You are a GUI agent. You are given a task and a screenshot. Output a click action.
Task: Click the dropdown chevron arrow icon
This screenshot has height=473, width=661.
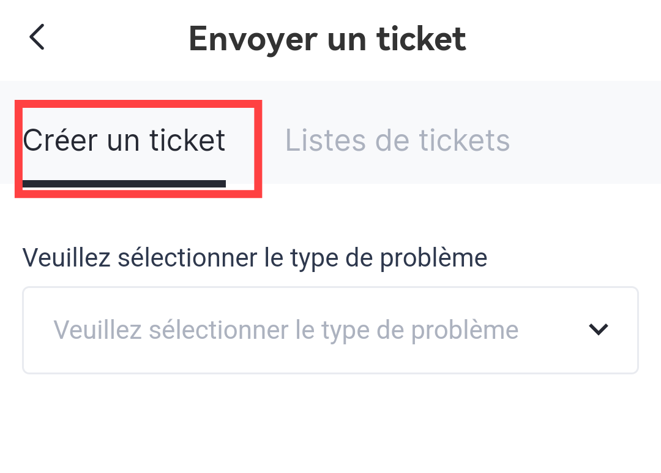coord(598,330)
